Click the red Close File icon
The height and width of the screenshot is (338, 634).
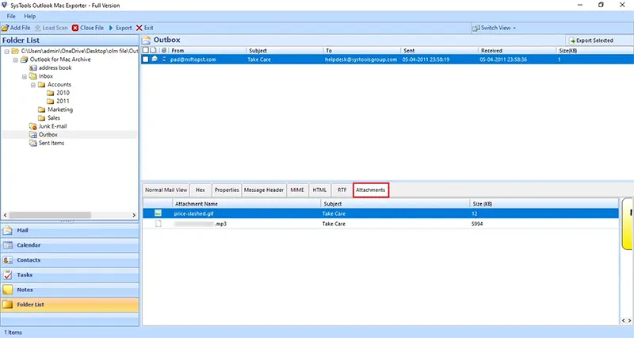pyautogui.click(x=75, y=28)
